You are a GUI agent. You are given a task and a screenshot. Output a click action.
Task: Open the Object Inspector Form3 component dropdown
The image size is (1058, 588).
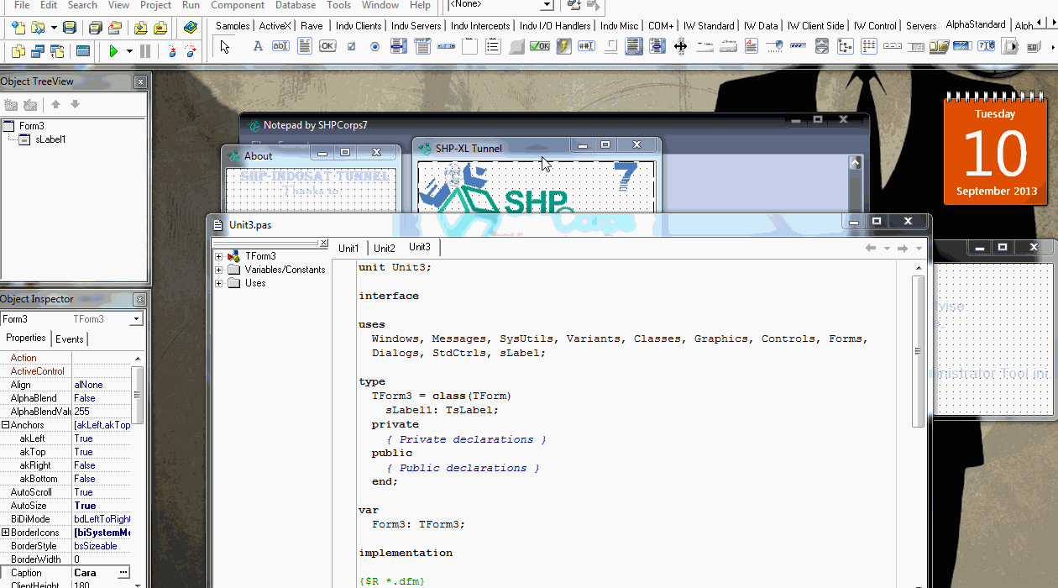pyautogui.click(x=136, y=319)
